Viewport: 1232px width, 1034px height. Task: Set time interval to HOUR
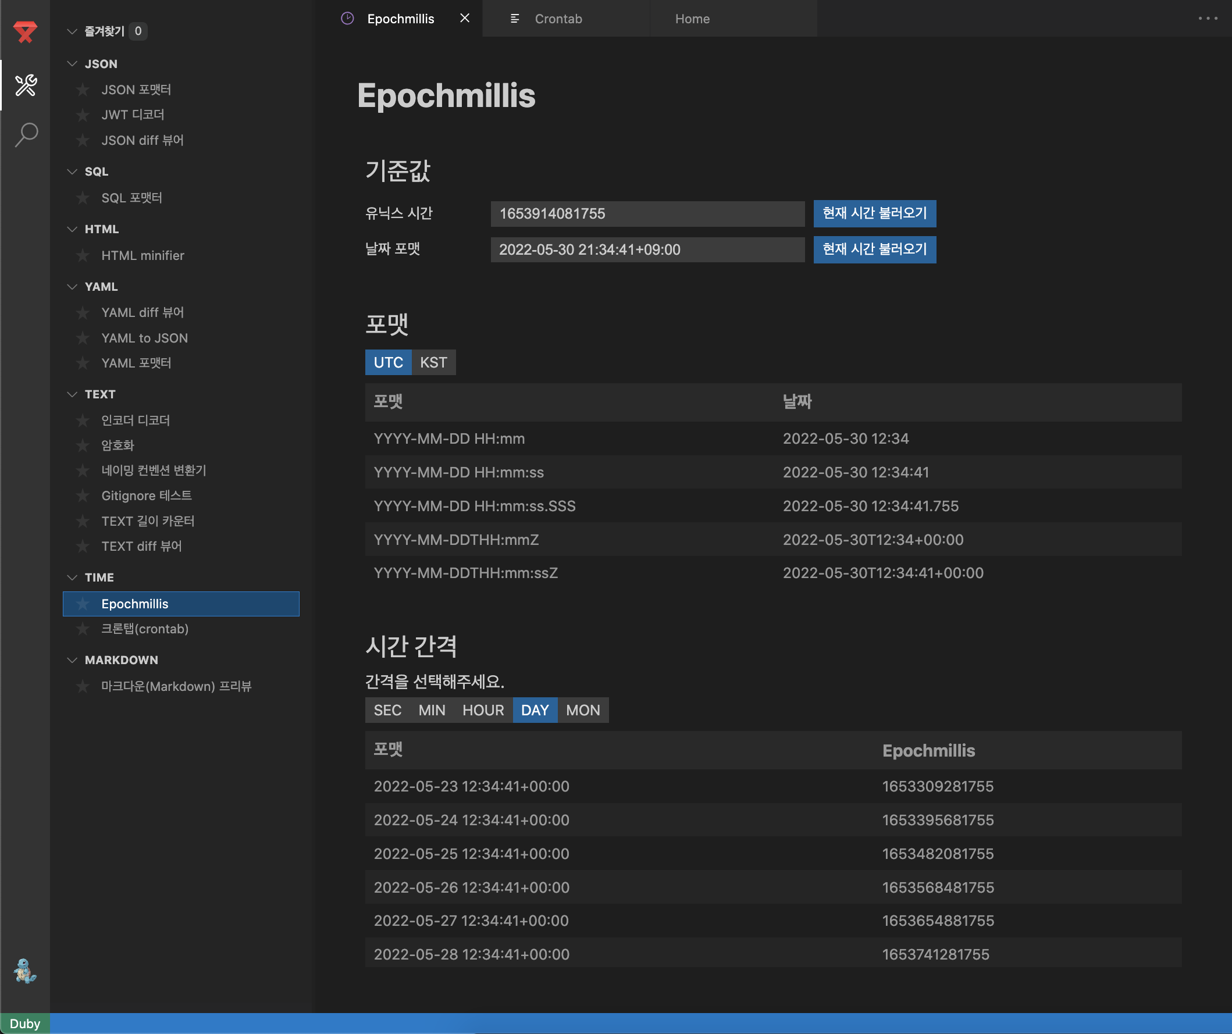click(482, 710)
